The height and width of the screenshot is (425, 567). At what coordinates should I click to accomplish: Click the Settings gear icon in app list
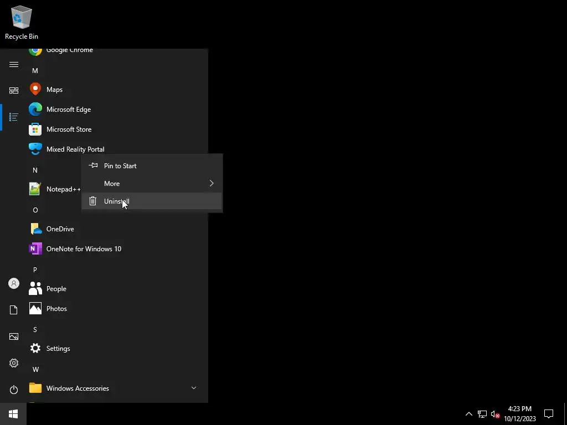click(35, 348)
